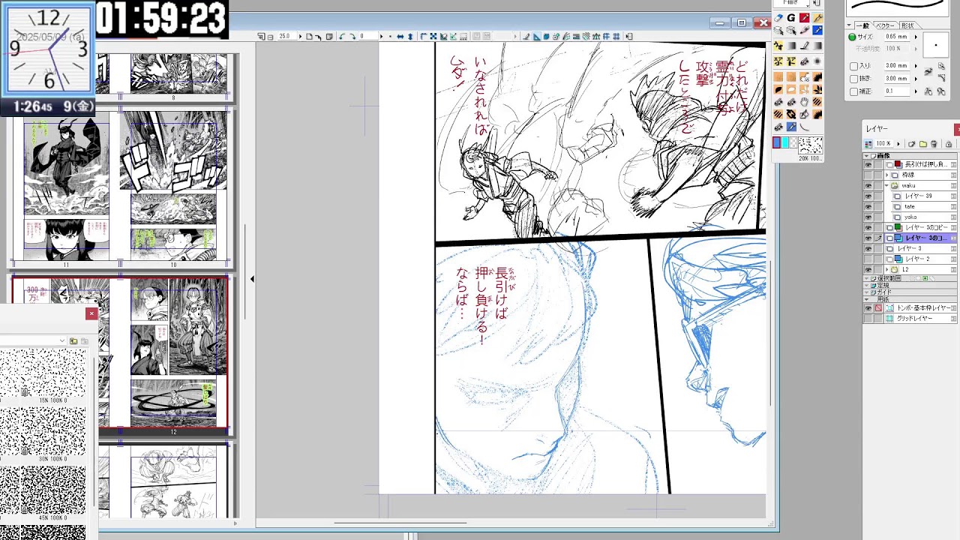Screen dimensions: 960x540
Task: Expand the L2 layer folder
Action: 886,269
